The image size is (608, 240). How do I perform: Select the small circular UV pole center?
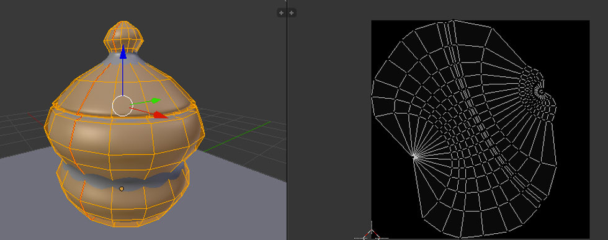pyautogui.click(x=540, y=92)
